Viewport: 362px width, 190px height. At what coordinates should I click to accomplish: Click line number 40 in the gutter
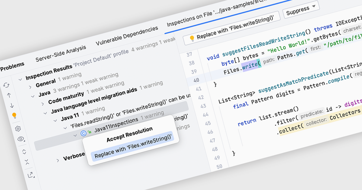[196, 81]
